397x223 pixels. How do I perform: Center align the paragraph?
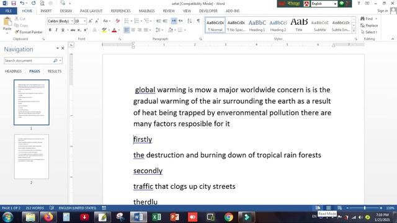[133, 30]
